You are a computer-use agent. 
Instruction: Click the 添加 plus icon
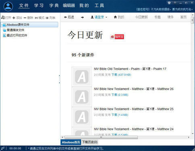[x=14, y=18]
